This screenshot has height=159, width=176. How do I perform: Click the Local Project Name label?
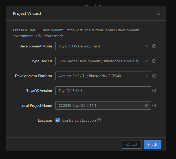click(37, 105)
